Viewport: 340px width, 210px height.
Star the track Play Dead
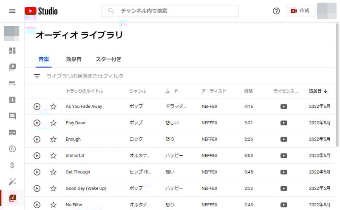(54, 123)
